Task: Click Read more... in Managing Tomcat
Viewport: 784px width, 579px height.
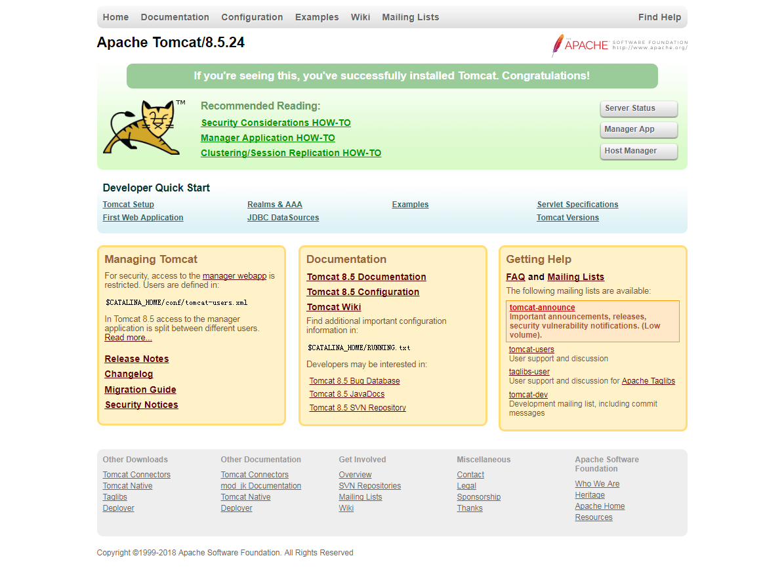Action: 128,338
